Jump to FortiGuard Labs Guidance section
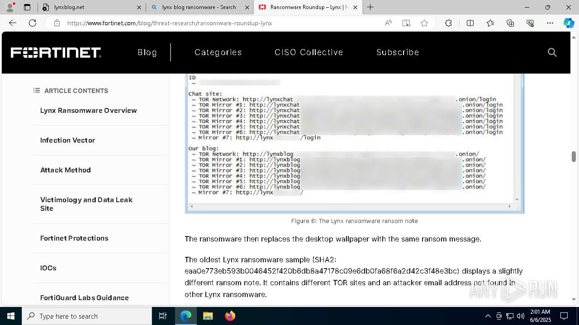 pos(85,298)
